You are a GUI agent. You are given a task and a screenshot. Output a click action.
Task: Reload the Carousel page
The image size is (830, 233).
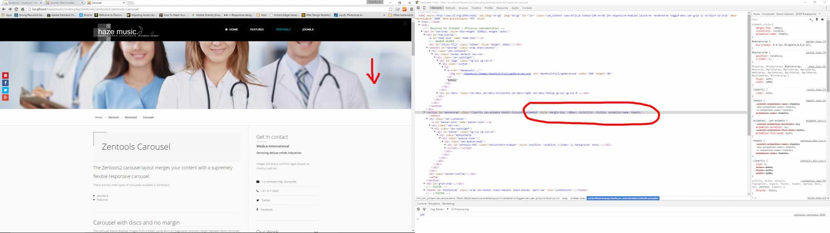tap(16, 9)
